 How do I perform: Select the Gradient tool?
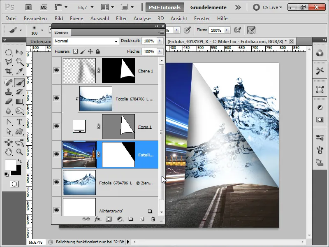tap(19, 101)
